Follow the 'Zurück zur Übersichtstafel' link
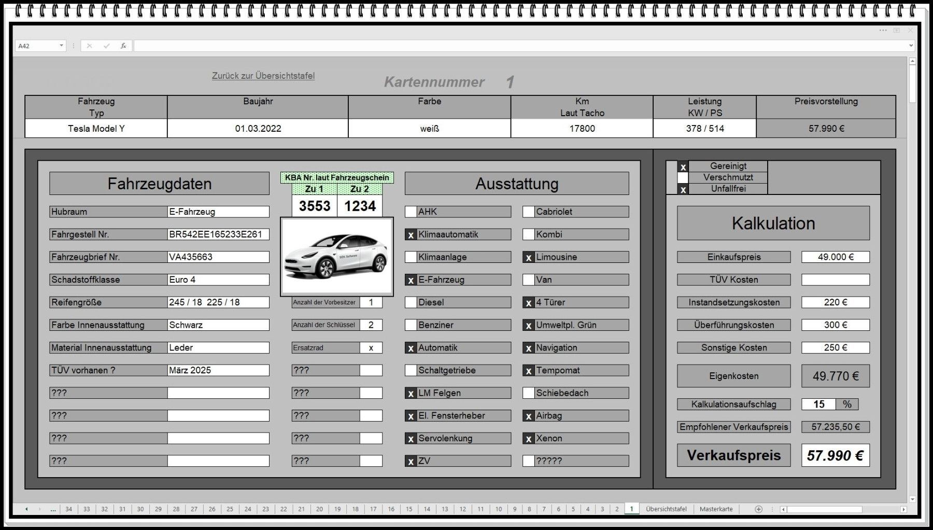The height and width of the screenshot is (530, 933). (x=263, y=75)
